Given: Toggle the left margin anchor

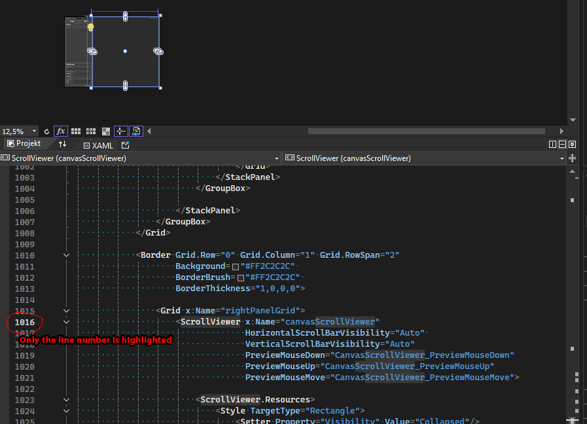Looking at the screenshot, I should coord(92,51).
